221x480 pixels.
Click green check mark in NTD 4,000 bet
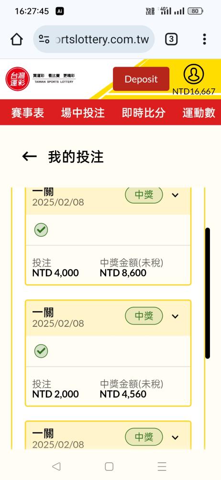point(41,229)
